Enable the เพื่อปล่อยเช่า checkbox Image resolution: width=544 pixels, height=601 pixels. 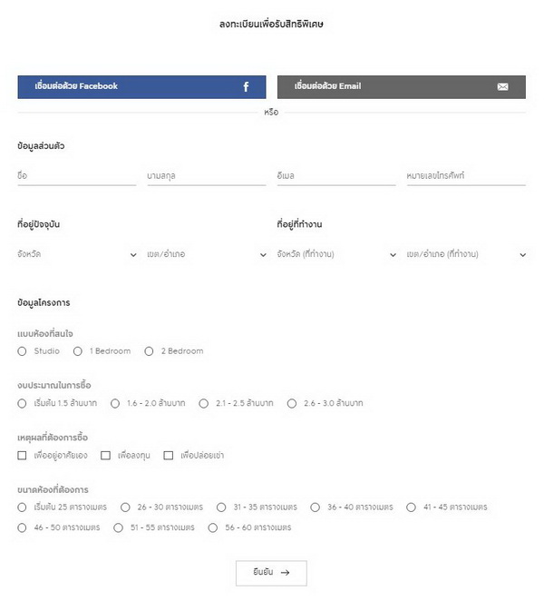[x=168, y=456]
